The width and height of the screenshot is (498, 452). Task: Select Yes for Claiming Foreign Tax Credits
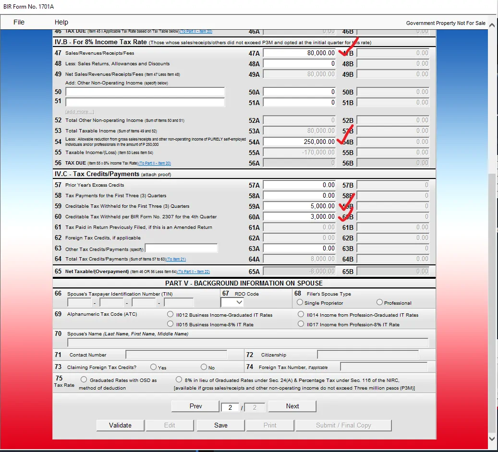(153, 367)
